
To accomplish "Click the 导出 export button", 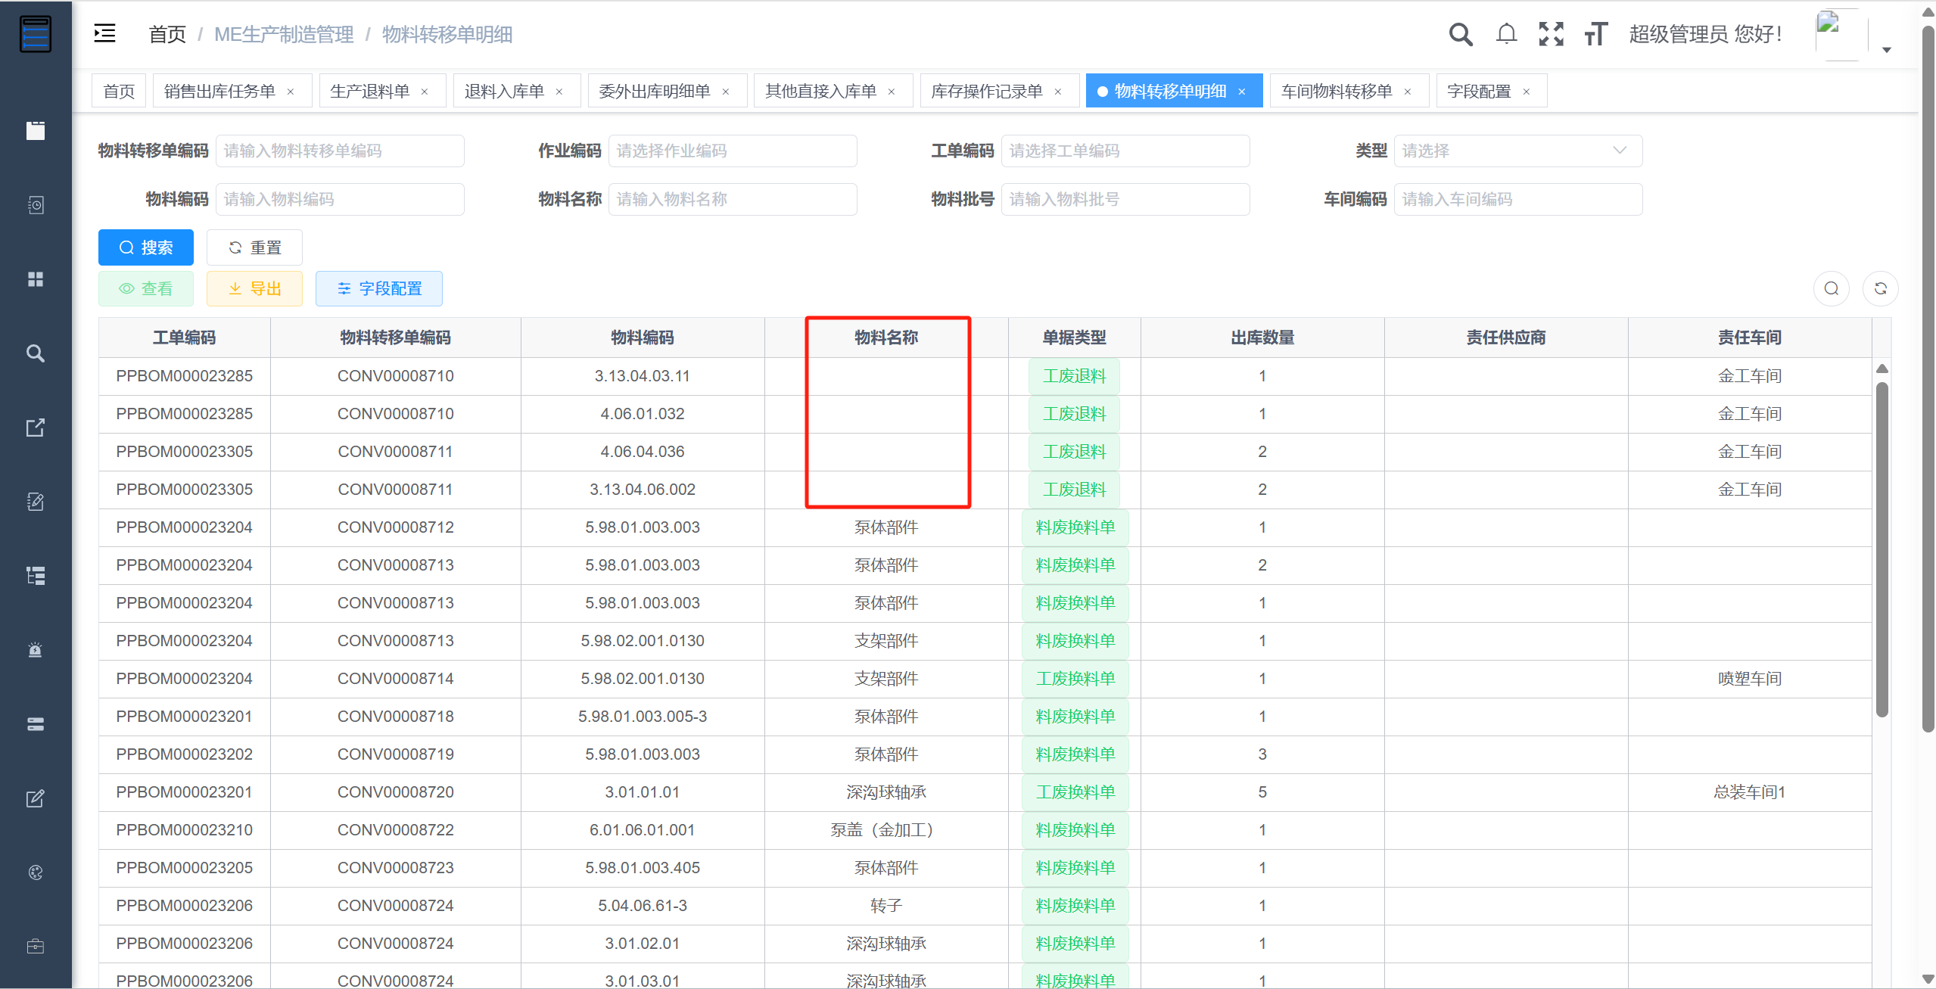I will click(x=254, y=288).
